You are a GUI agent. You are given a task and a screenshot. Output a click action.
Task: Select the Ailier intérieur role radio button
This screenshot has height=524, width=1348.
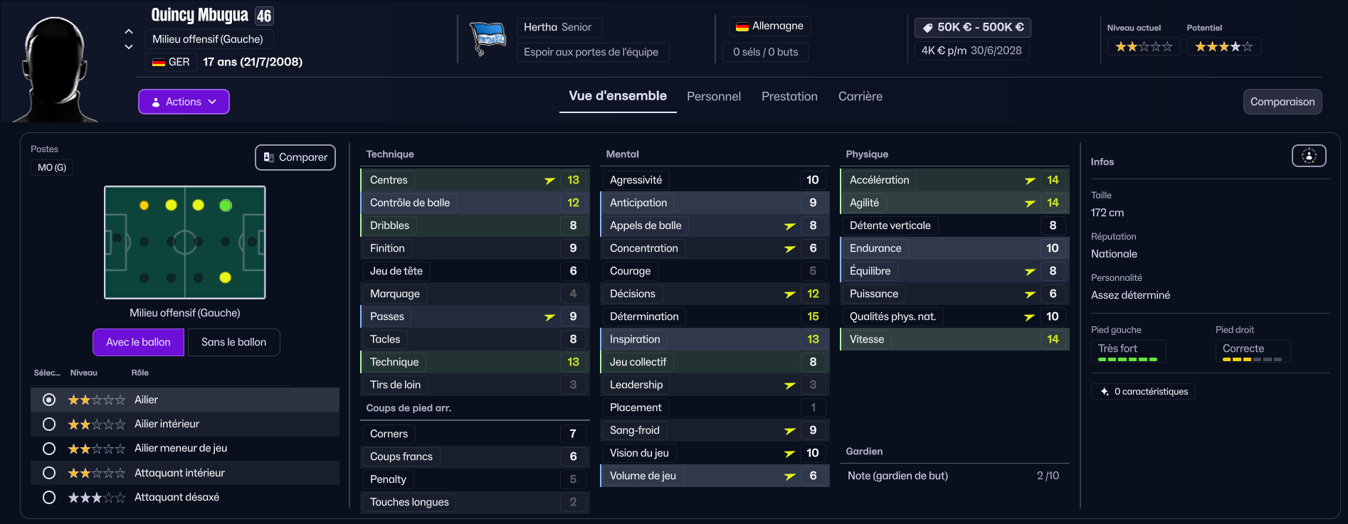tap(49, 424)
